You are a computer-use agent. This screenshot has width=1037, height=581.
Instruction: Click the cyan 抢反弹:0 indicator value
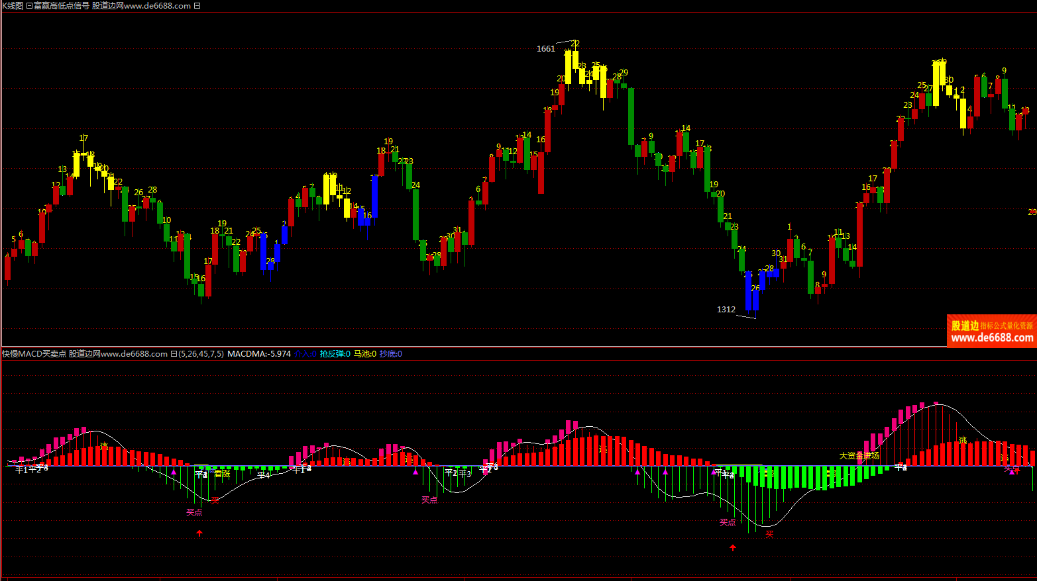(x=335, y=354)
